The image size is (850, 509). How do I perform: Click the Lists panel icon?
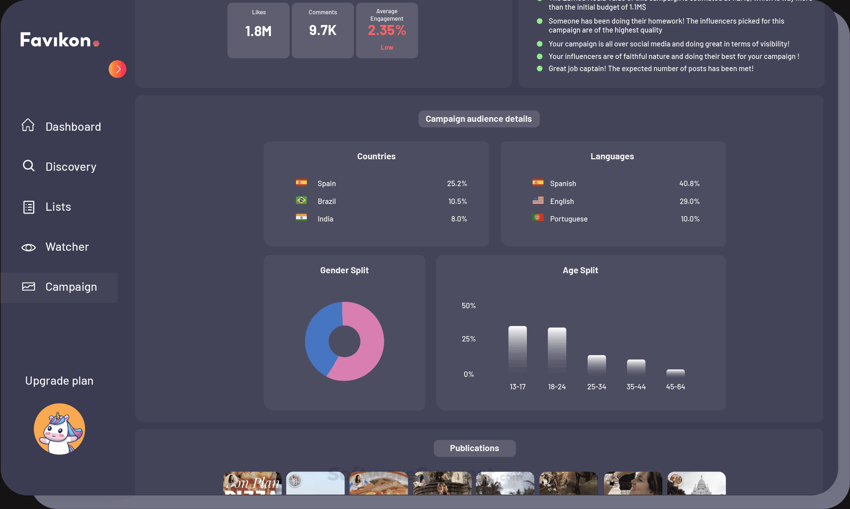28,206
